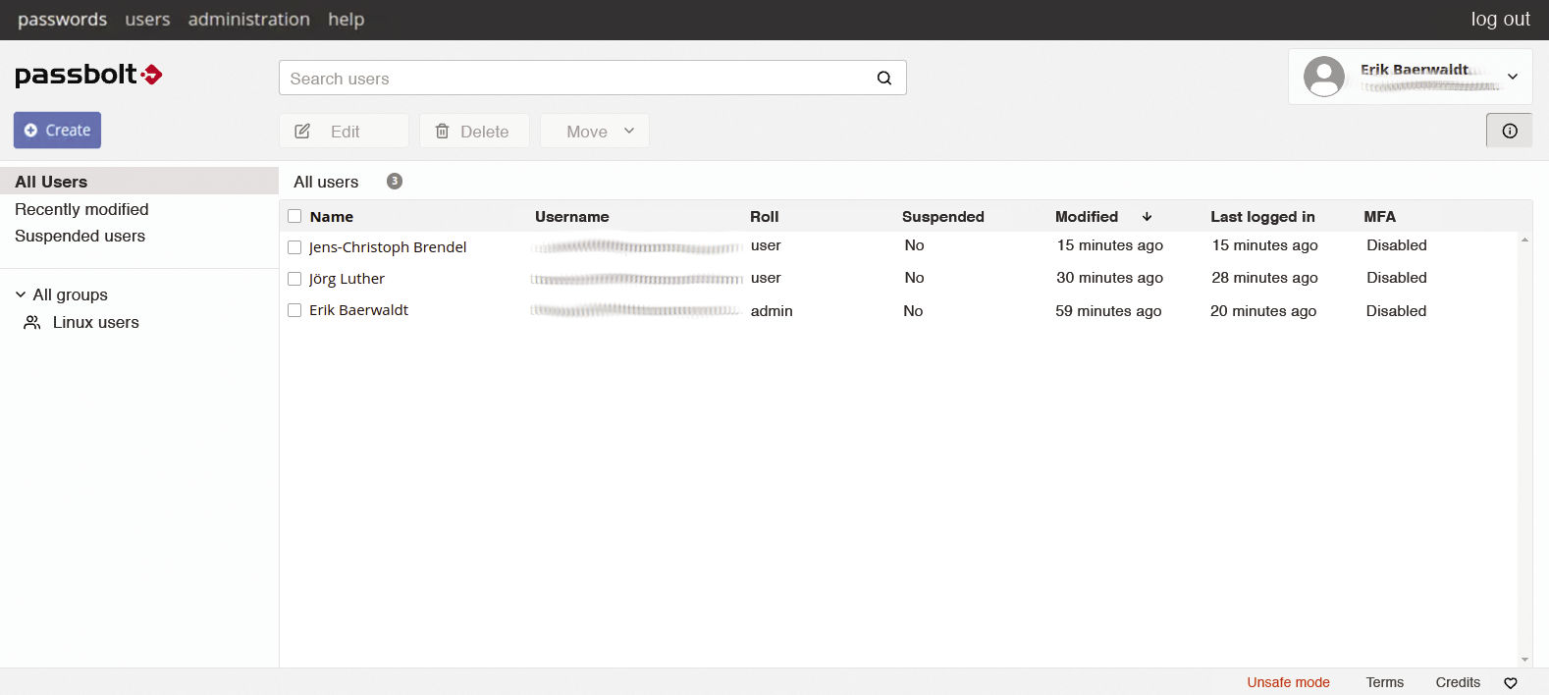Click the admin role cell

click(772, 311)
